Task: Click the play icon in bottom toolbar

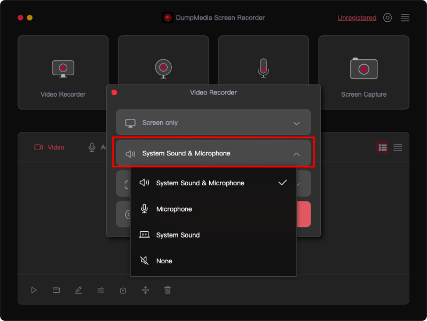Action: coord(34,290)
